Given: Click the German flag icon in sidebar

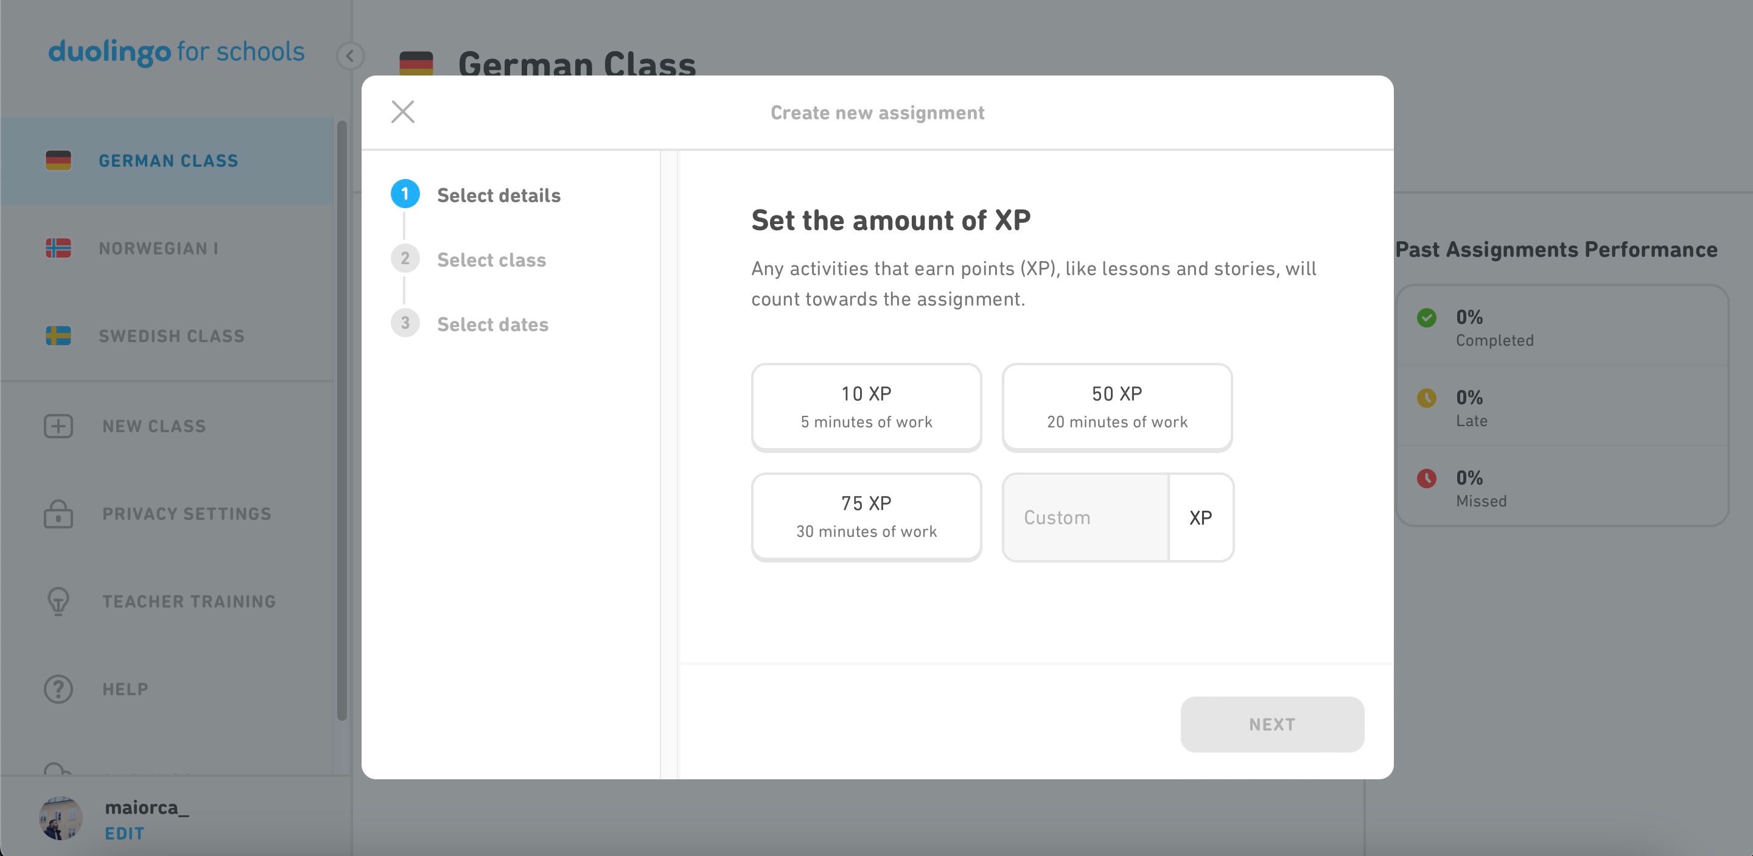Looking at the screenshot, I should (58, 161).
